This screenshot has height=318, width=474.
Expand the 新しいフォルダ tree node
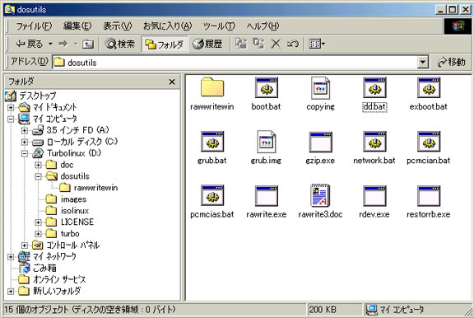pos(11,291)
